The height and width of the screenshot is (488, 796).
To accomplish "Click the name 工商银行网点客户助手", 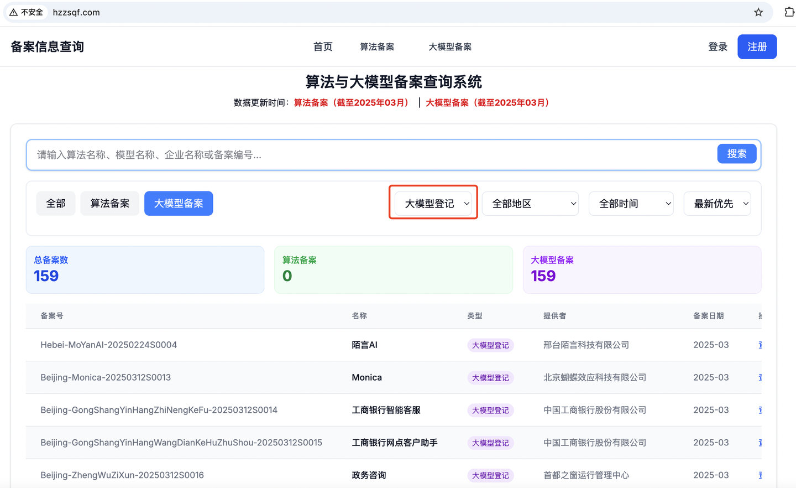I will (x=395, y=443).
